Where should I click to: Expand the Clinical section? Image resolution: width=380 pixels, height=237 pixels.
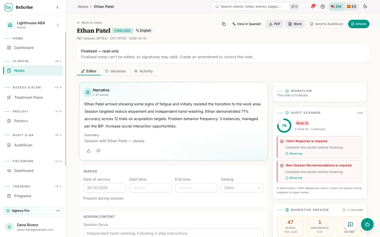(59, 61)
